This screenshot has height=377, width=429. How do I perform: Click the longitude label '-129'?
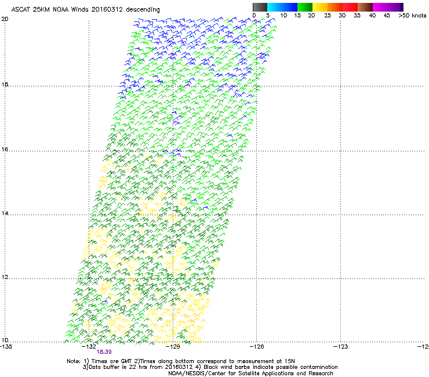tap(173, 347)
